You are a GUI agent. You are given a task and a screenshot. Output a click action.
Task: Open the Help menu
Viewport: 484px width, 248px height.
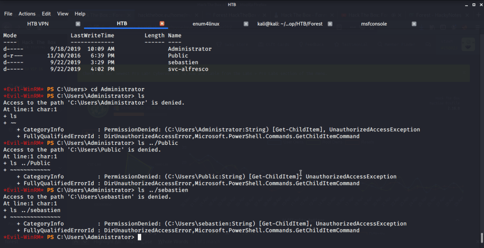click(80, 14)
